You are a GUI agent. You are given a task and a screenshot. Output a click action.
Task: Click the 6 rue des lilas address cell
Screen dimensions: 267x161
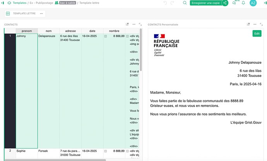pyautogui.click(x=70, y=91)
